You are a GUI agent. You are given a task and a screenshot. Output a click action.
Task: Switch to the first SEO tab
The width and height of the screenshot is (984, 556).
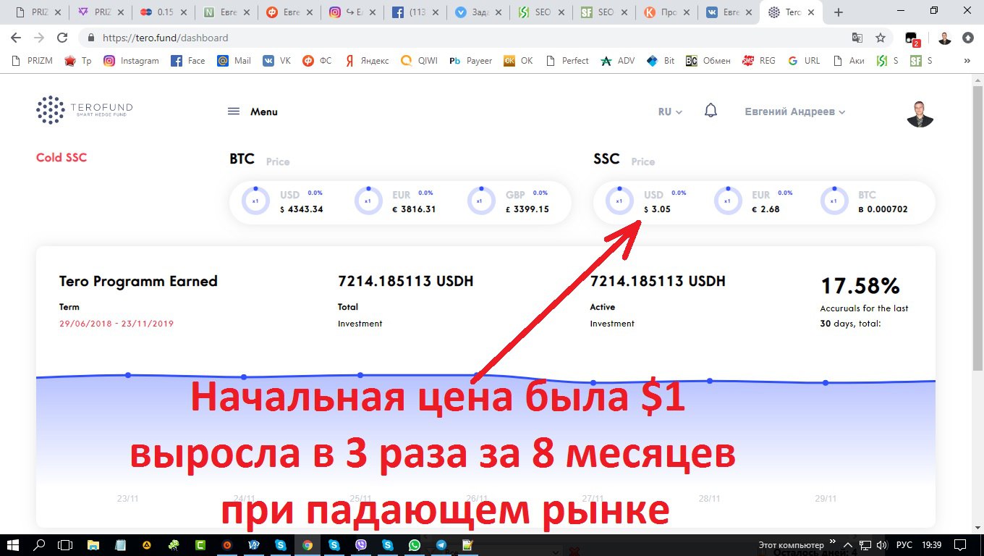[x=540, y=12]
